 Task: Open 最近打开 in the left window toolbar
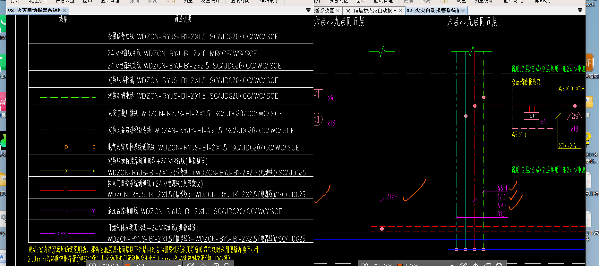pos(38,1)
